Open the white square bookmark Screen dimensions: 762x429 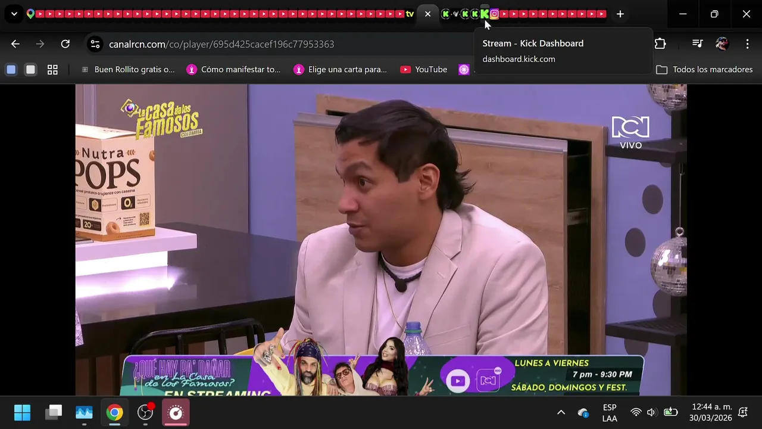click(31, 70)
